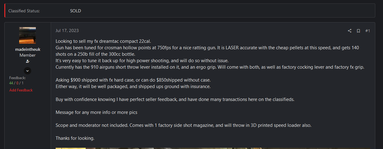Image resolution: width=383 pixels, height=149 pixels.
Task: Click the Member title under the username
Action: click(x=28, y=55)
